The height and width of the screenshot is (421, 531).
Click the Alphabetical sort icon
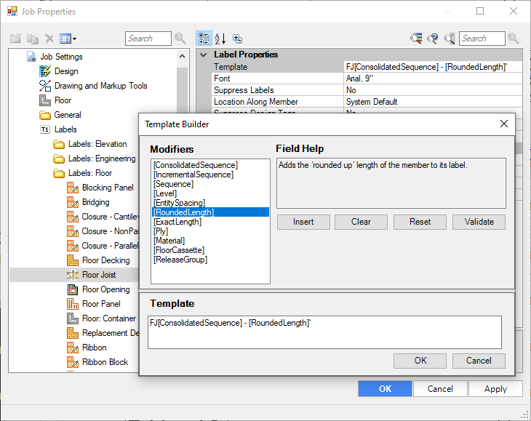(220, 39)
